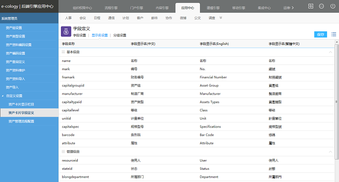Expand more app modules double chevron
339x182 pixels.
click(221, 18)
